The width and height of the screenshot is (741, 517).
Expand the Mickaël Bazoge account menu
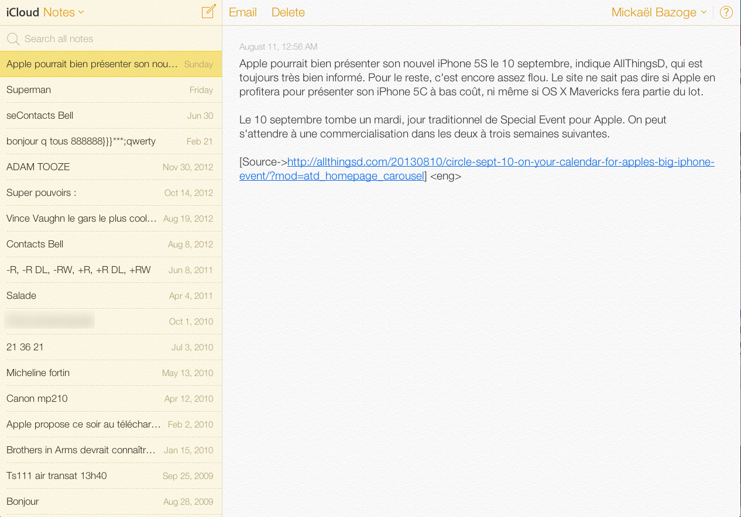point(659,12)
